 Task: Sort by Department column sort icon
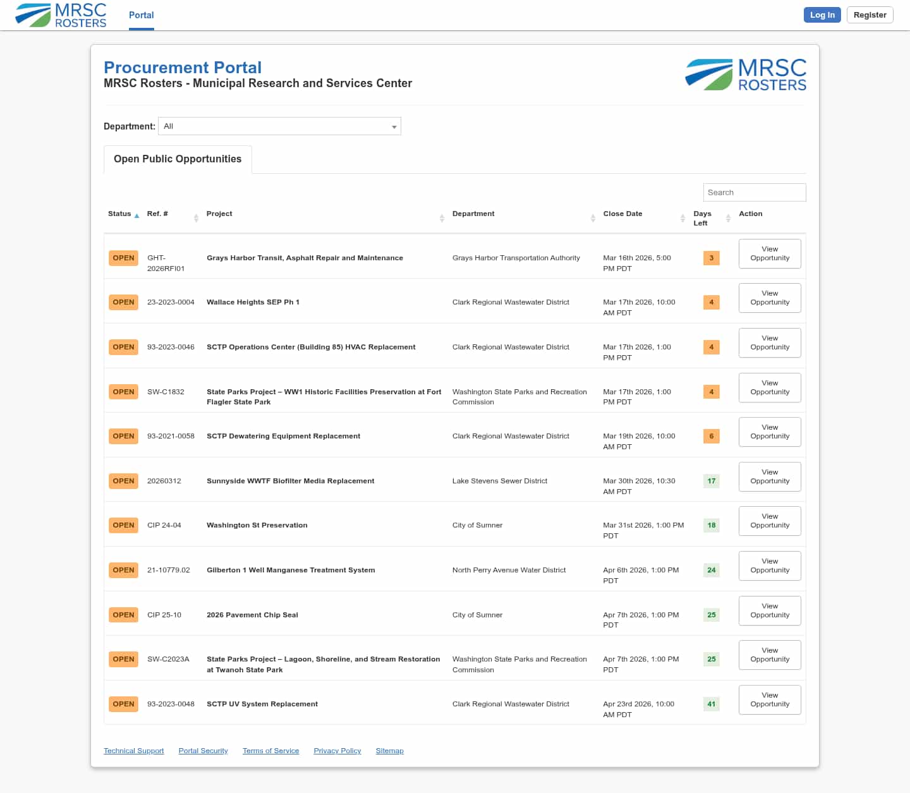click(x=593, y=218)
